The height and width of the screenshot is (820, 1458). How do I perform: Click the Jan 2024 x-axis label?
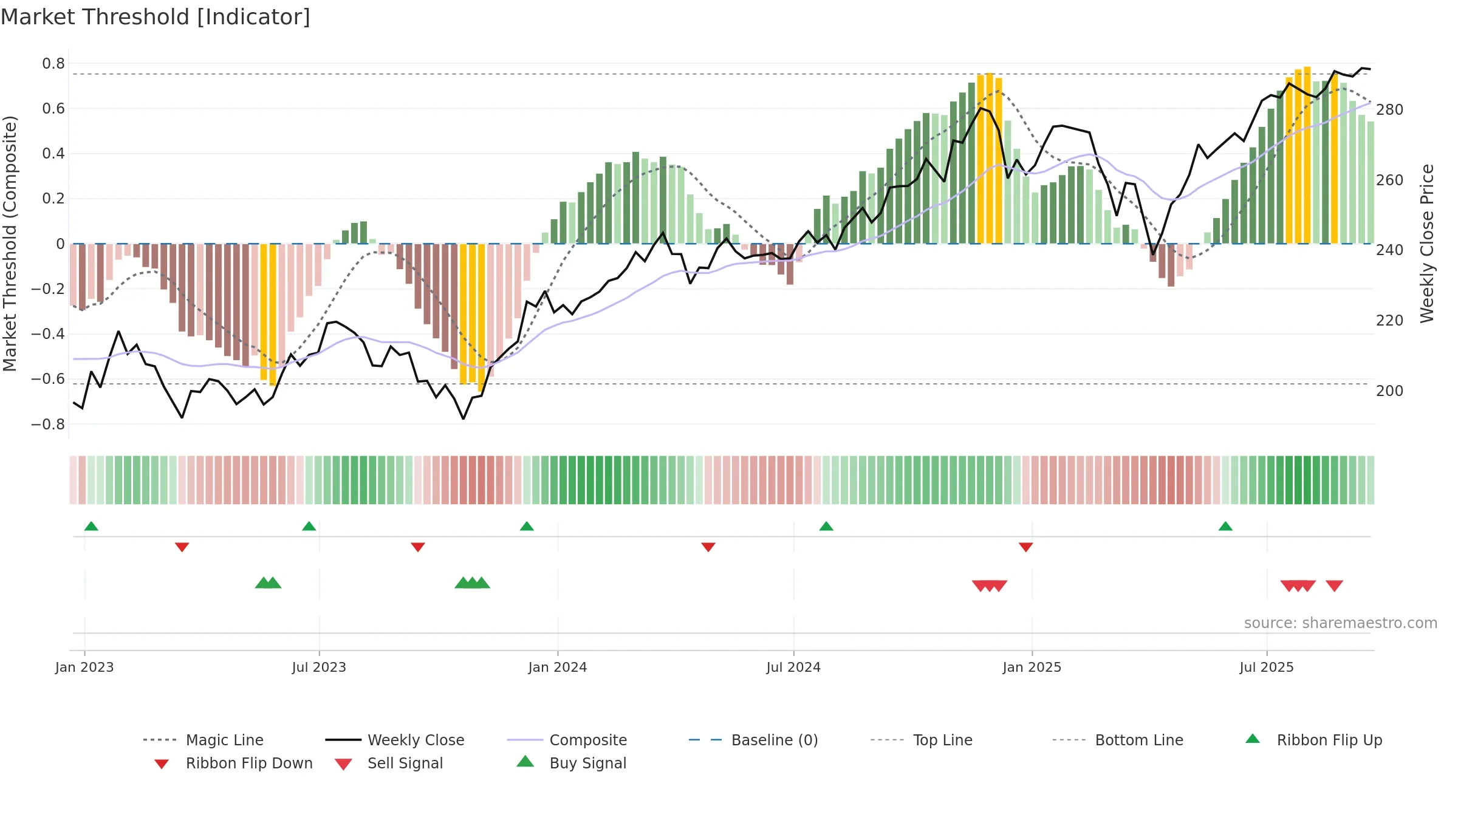(x=558, y=667)
